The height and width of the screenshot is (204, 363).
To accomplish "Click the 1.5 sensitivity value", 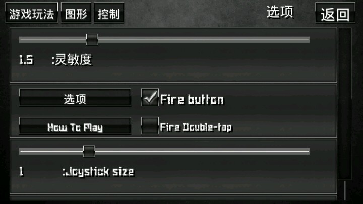I will point(26,60).
